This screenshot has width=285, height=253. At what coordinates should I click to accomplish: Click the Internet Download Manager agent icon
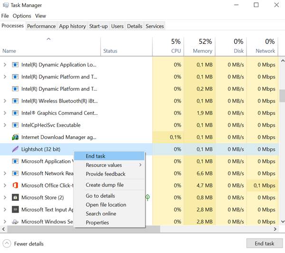tap(15, 137)
